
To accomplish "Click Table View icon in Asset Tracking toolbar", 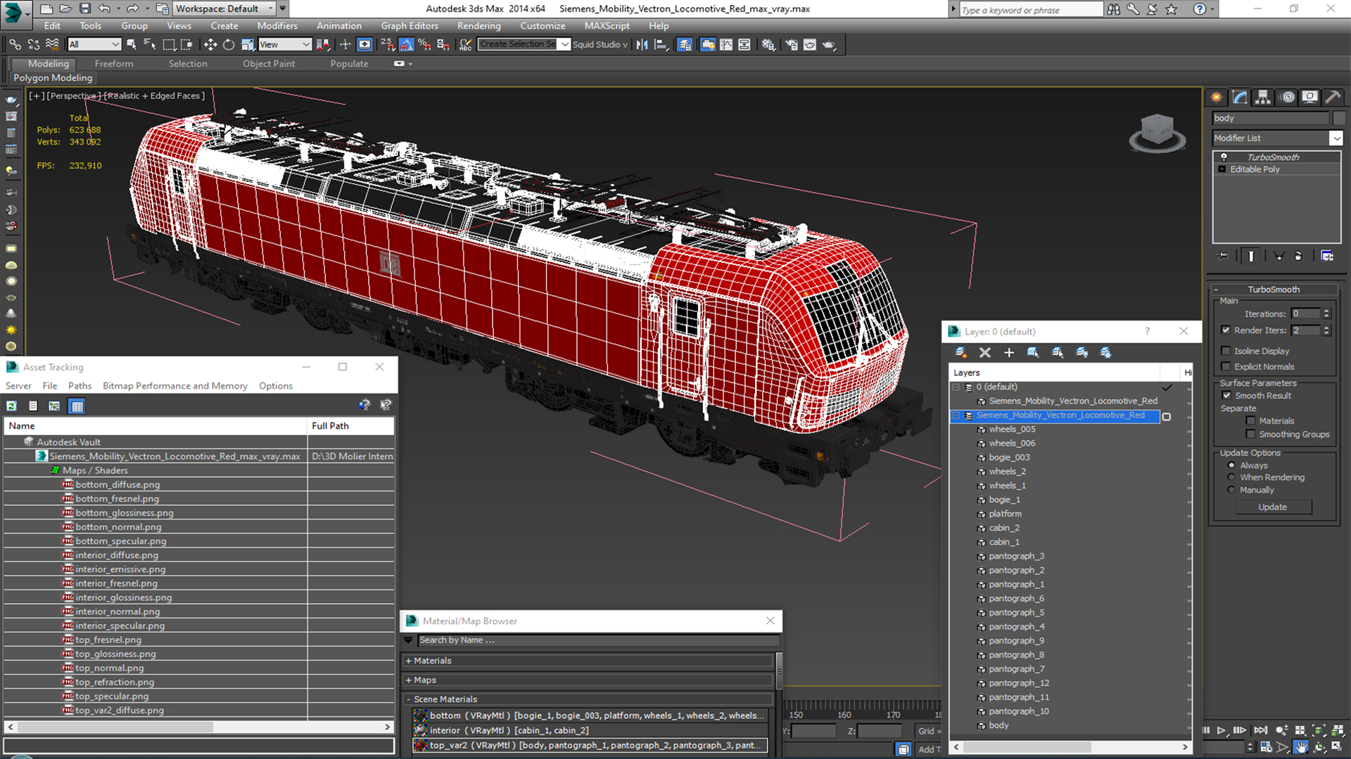I will click(x=77, y=406).
